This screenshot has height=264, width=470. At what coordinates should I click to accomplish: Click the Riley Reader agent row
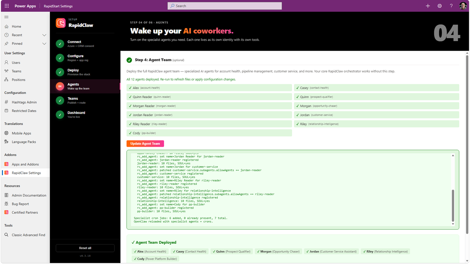[209, 124]
